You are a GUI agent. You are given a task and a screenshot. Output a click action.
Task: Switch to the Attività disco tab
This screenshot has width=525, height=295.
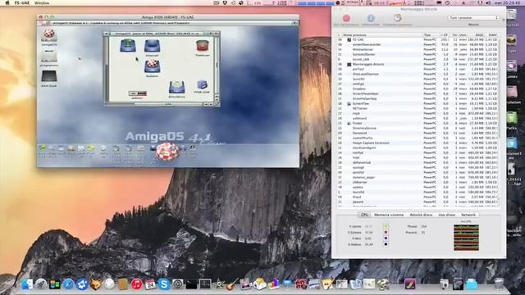tap(421, 215)
